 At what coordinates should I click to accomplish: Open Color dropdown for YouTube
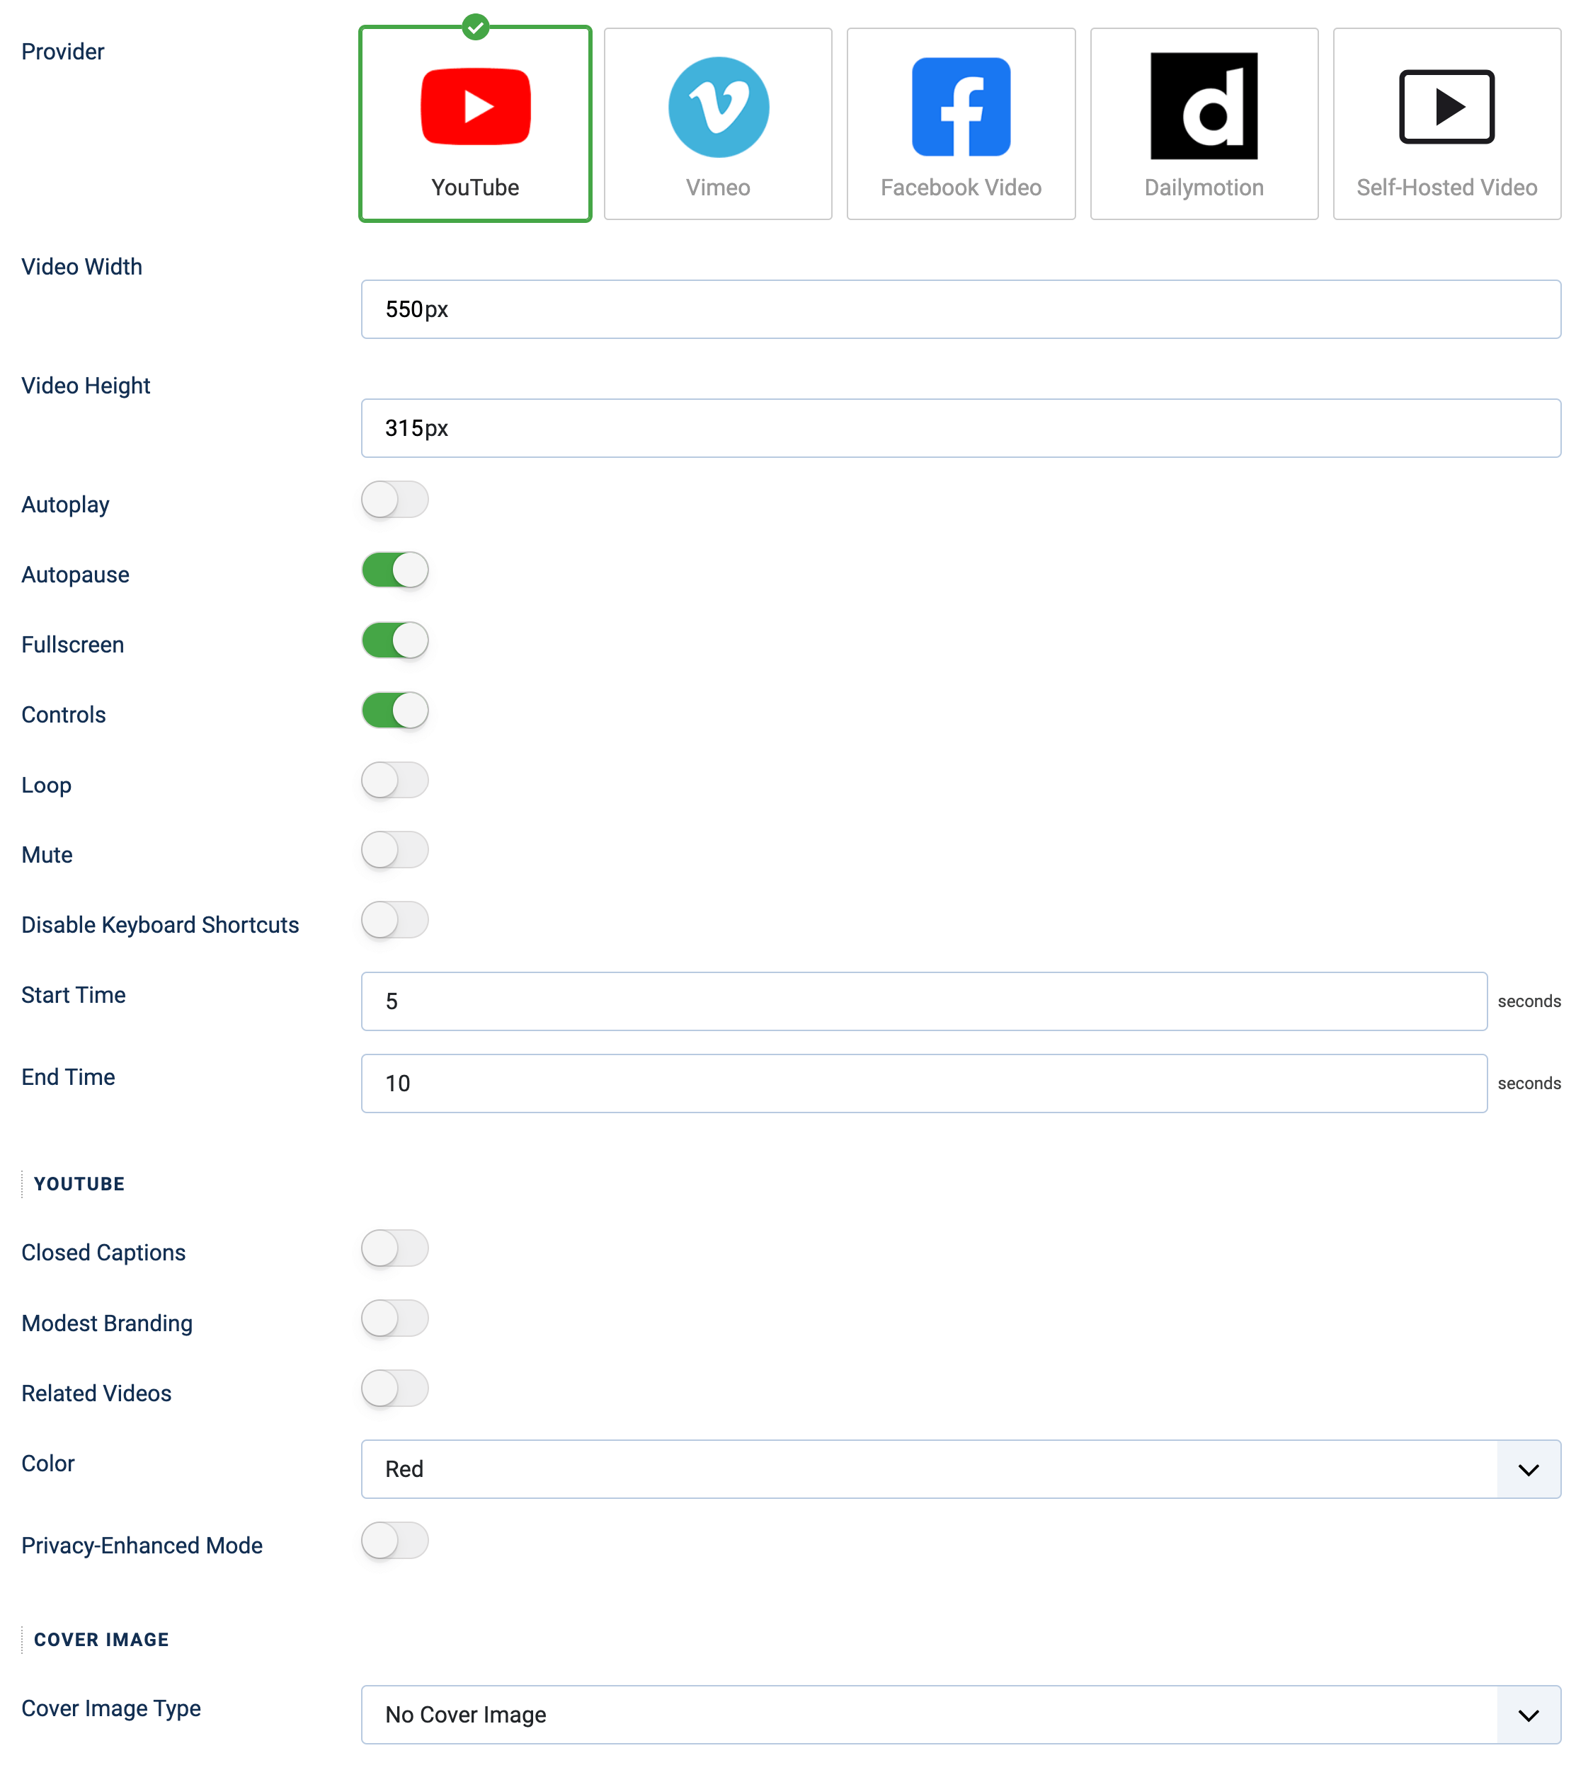coord(957,1468)
